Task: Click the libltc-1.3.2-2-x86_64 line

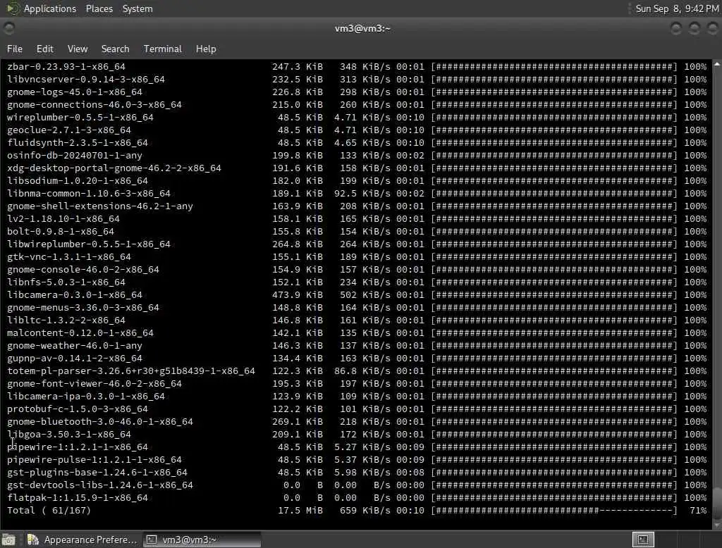Action: (357, 320)
